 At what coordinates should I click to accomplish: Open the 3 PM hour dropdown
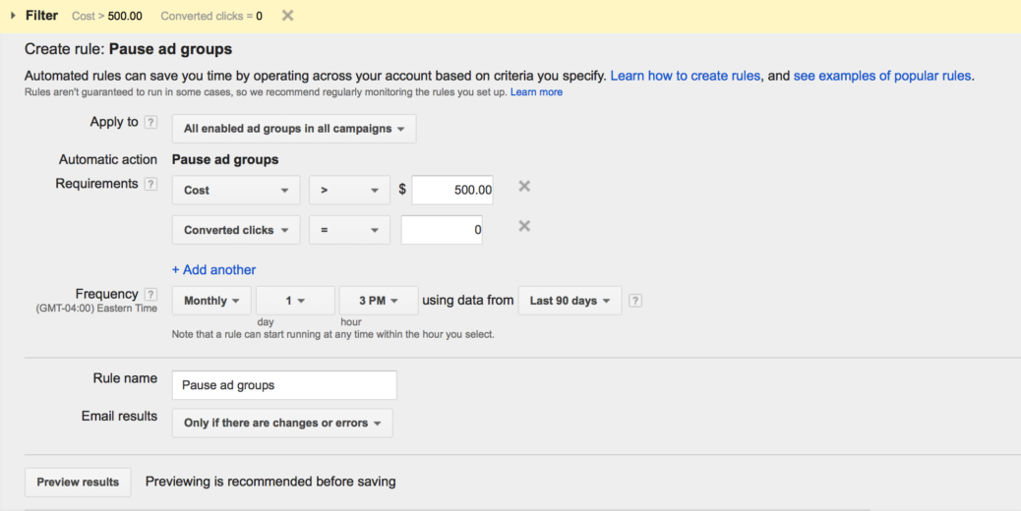[379, 301]
